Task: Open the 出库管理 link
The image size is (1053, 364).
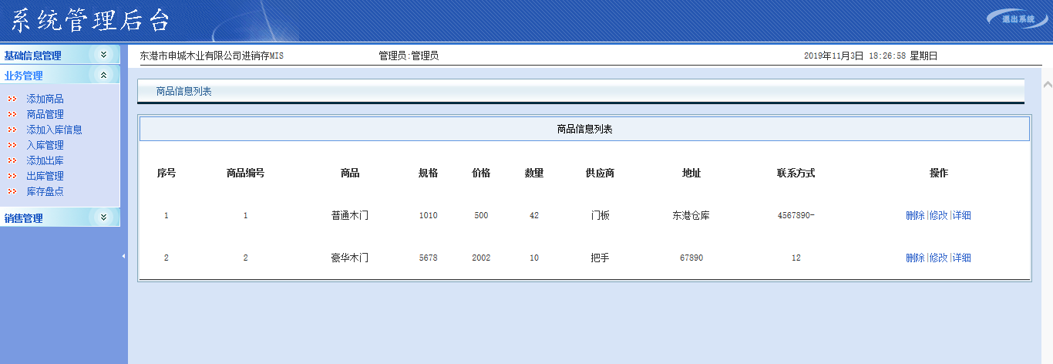Action: 45,176
